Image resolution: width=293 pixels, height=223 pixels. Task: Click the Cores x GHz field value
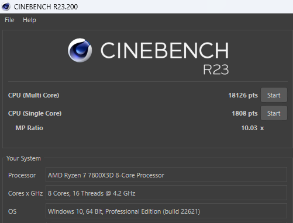click(x=166, y=193)
